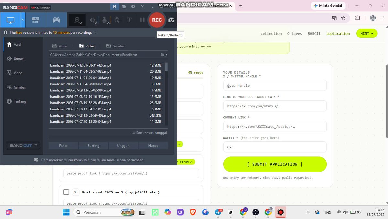Open the 9 lives nav link
This screenshot has height=219, width=388.
click(295, 34)
